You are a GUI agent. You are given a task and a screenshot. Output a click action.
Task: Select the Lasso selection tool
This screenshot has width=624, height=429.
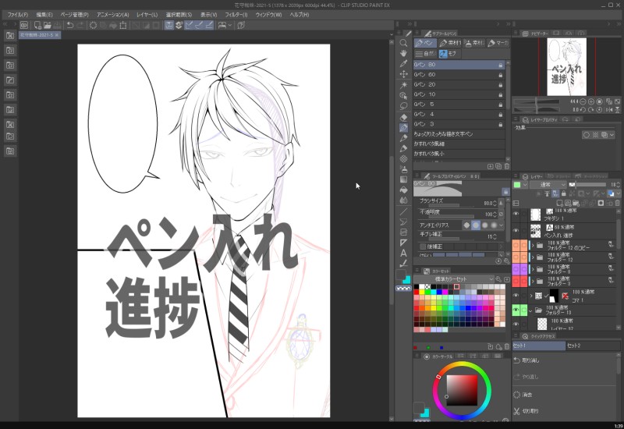(403, 106)
